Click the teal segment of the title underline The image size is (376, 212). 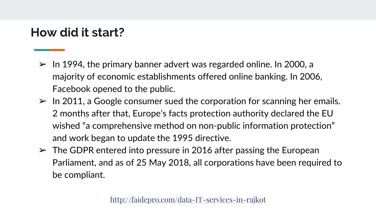click(x=42, y=50)
